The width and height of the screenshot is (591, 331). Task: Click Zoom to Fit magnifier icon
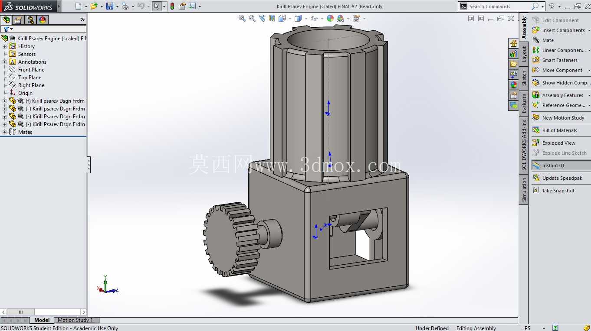click(x=242, y=18)
